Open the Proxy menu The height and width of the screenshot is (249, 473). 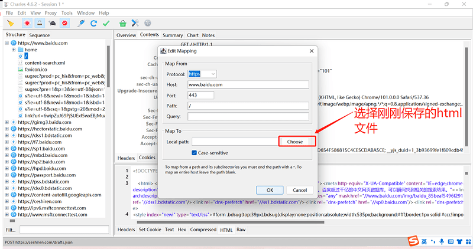(x=50, y=13)
